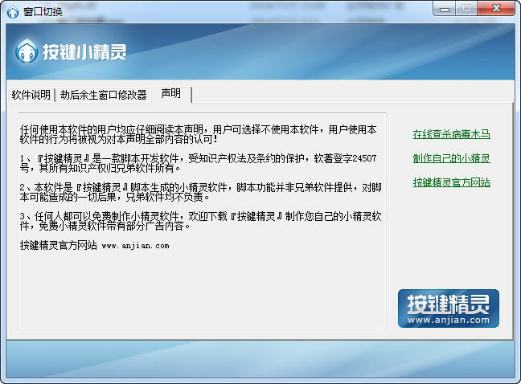The height and width of the screenshot is (384, 521).
Task: Click the paragraph starting with 2、本软件是
Action: click(200, 192)
